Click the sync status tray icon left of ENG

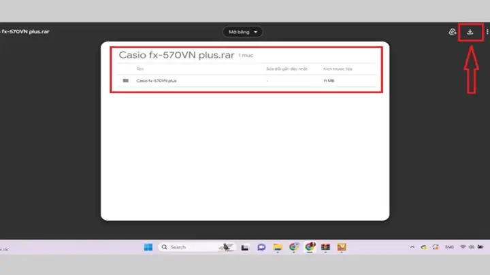coord(436,247)
